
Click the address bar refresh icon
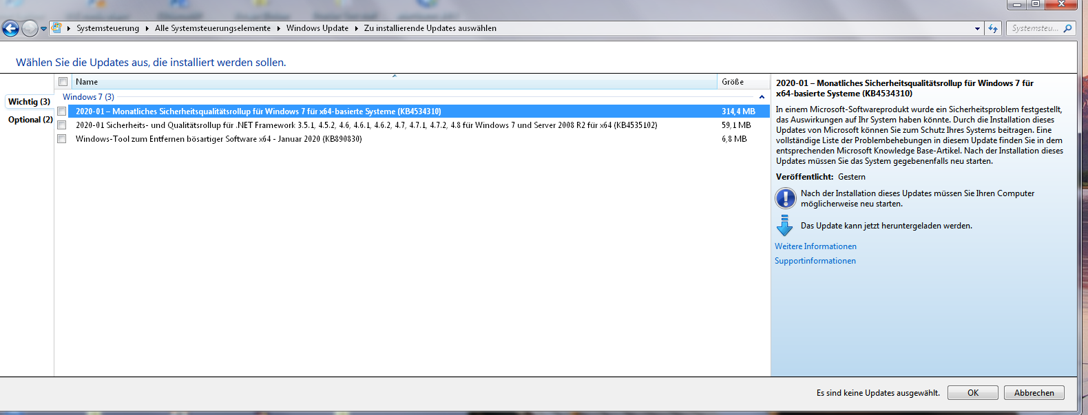(993, 28)
